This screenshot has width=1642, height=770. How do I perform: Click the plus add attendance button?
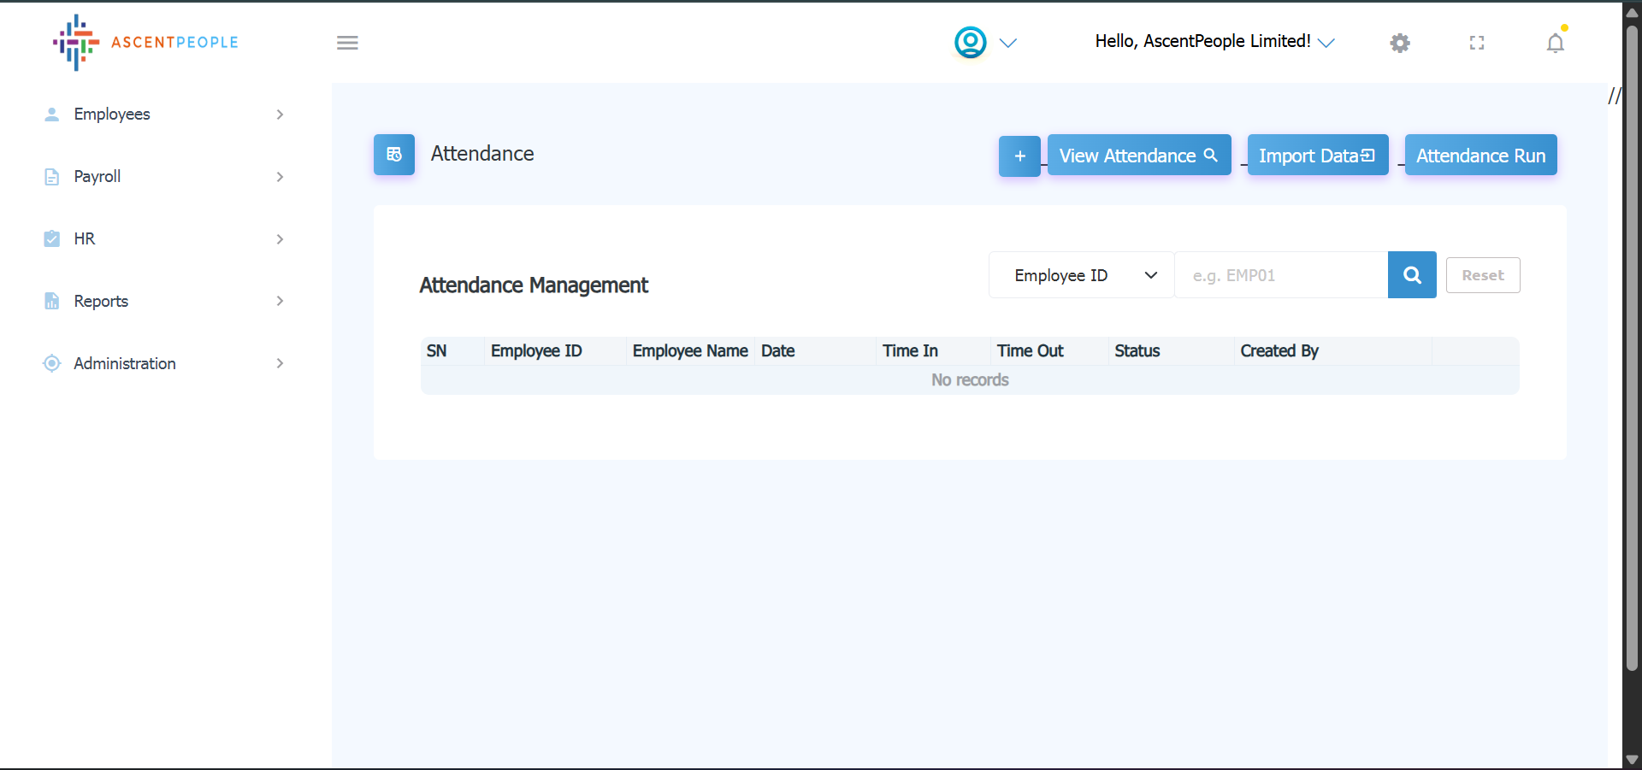(x=1019, y=156)
